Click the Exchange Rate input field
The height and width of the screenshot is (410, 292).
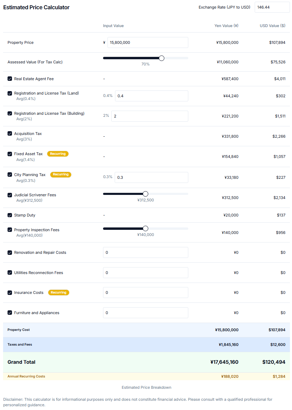click(272, 7)
